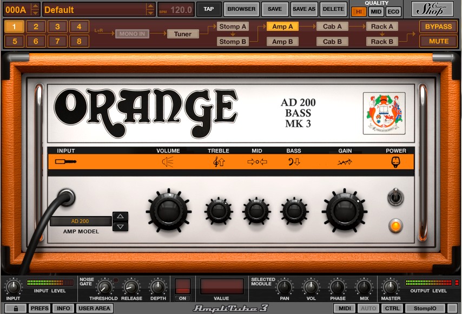This screenshot has width=462, height=314.
Task: Select next amp model with down arrow
Action: pyautogui.click(x=120, y=227)
